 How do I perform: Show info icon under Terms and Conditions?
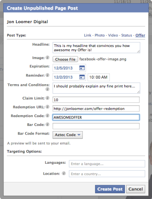pos(47,89)
